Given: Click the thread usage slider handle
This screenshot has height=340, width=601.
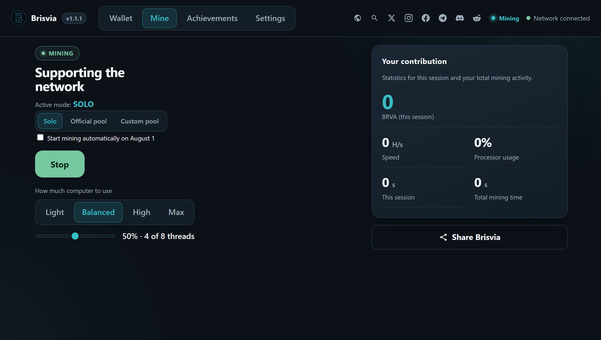Looking at the screenshot, I should tap(75, 236).
